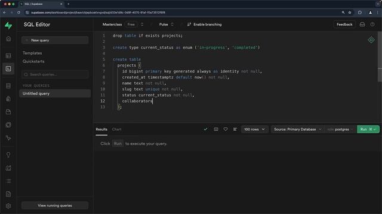Open the Table Editor sidebar icon
This screenshot has height=214, width=382.
[8, 56]
